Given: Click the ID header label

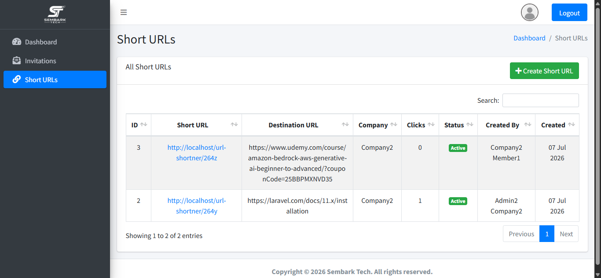Looking at the screenshot, I should coord(135,125).
